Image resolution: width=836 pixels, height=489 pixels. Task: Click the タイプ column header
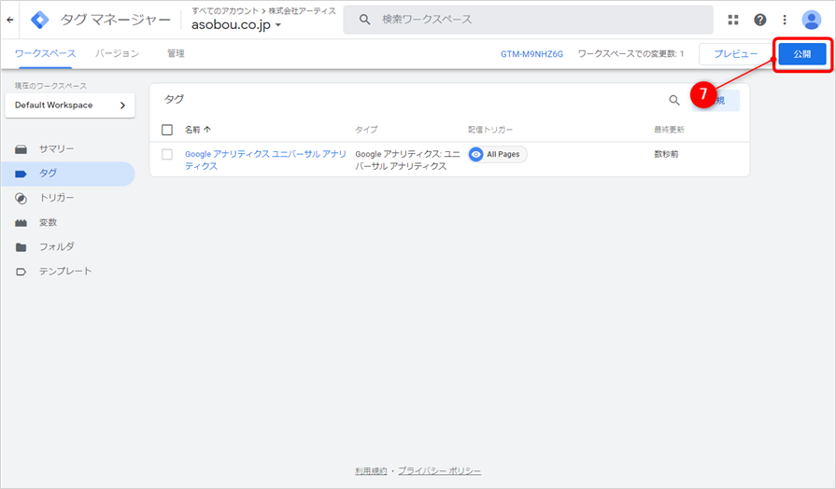coord(366,130)
